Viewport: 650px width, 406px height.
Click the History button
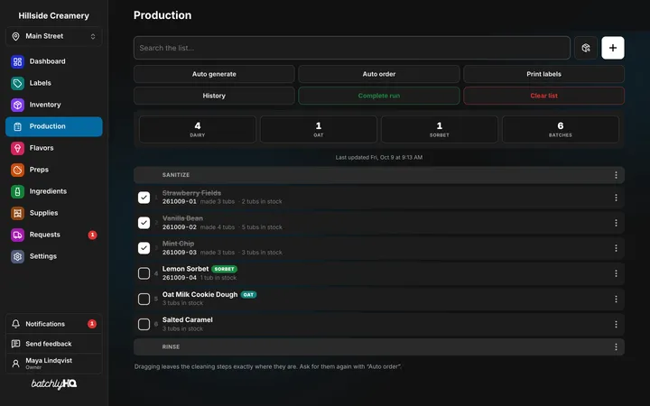point(214,96)
